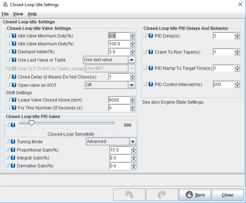Open help for Proportional Gain
The image size is (246, 203).
pyautogui.click(x=13, y=150)
